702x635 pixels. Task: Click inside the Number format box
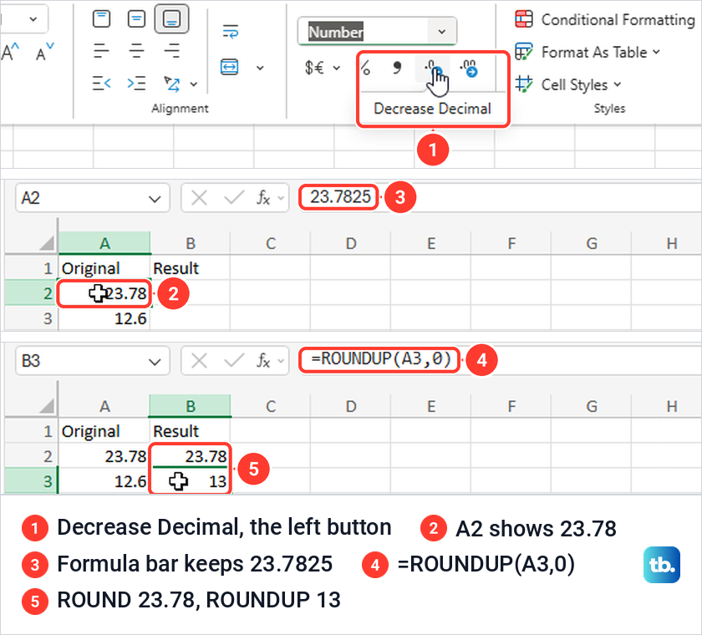(x=363, y=31)
